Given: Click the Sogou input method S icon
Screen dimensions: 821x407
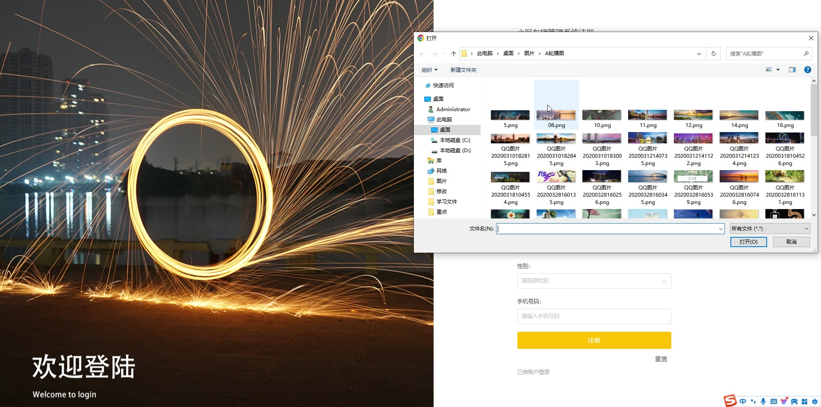Looking at the screenshot, I should coord(730,401).
